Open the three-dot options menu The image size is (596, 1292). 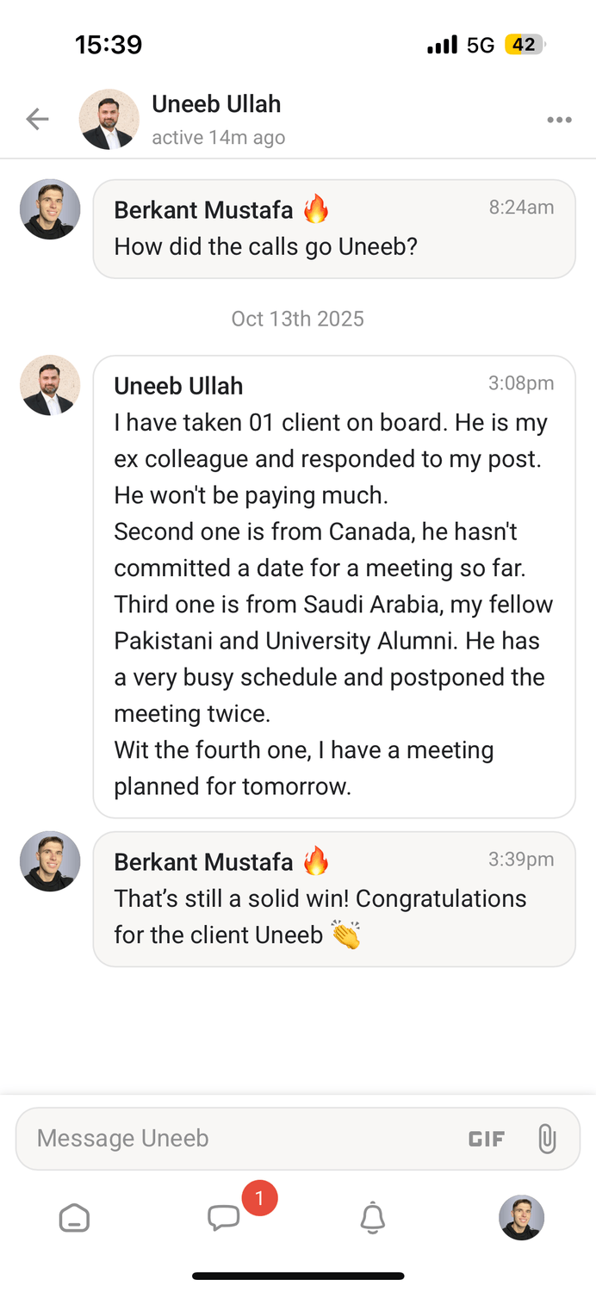559,120
